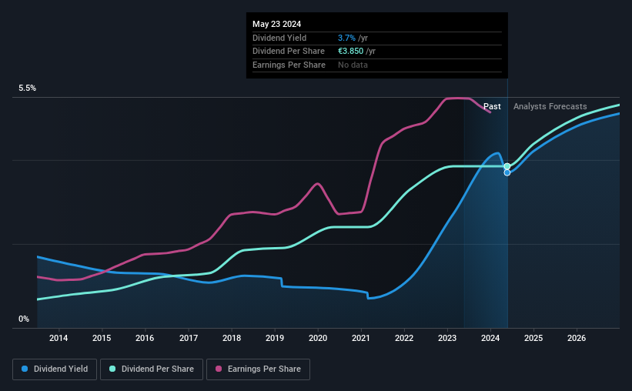Image resolution: width=632 pixels, height=391 pixels.
Task: Click the €3.850 dividend per share value
Action: coord(351,52)
